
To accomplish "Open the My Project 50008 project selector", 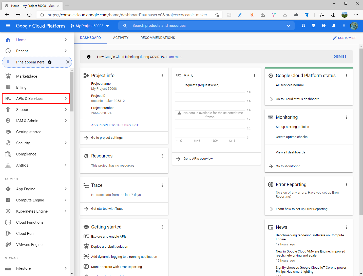I will point(90,26).
